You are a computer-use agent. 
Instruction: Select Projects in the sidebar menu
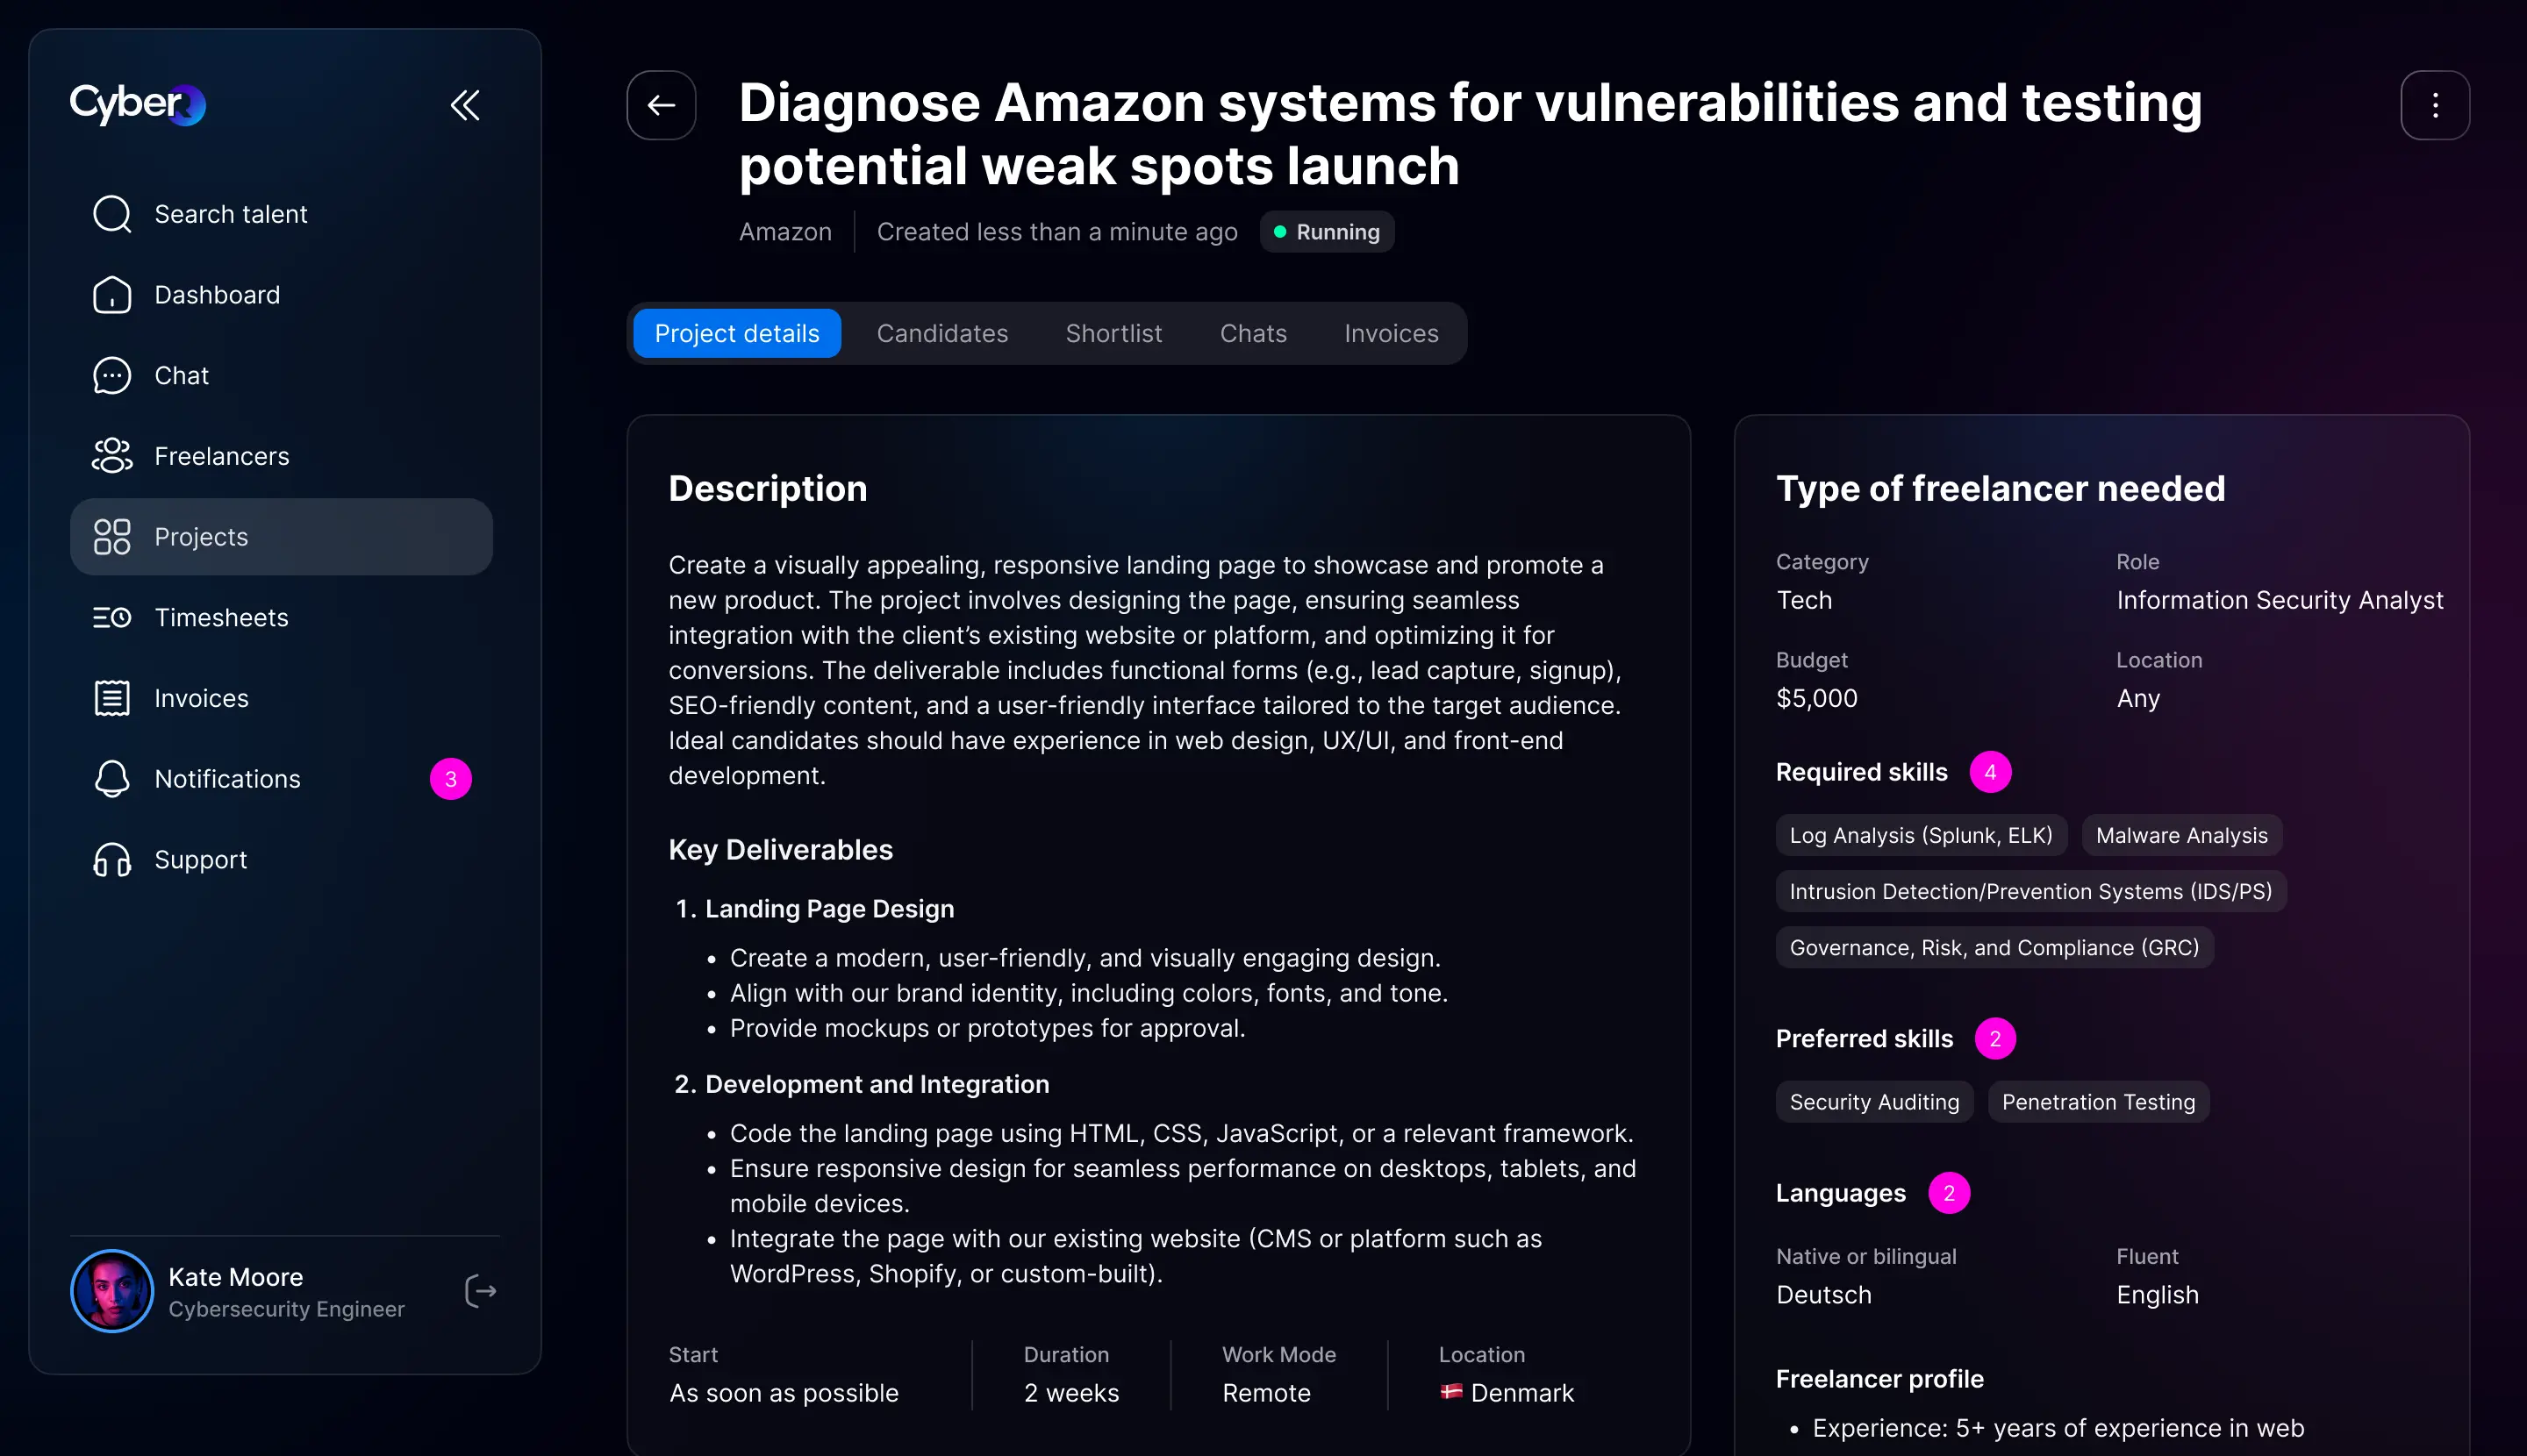(x=281, y=537)
